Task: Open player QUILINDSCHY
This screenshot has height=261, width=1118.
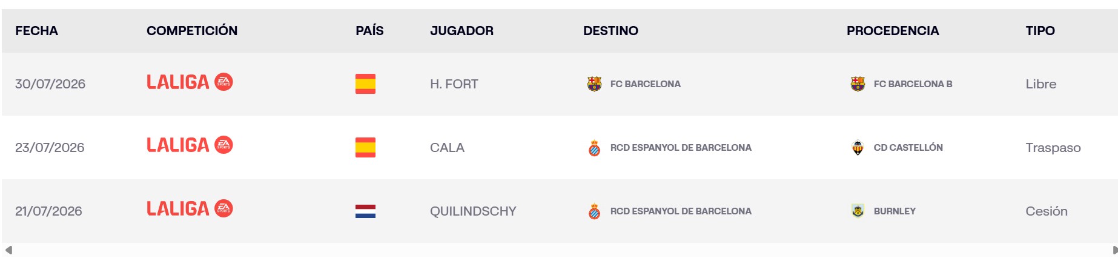Action: (x=473, y=211)
